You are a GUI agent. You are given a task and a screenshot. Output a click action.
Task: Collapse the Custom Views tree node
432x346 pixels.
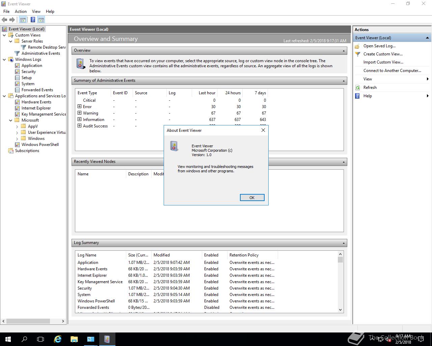click(4, 35)
